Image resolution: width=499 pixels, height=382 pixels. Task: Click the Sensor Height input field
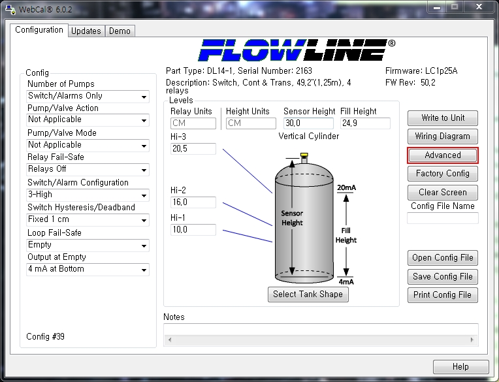click(309, 123)
